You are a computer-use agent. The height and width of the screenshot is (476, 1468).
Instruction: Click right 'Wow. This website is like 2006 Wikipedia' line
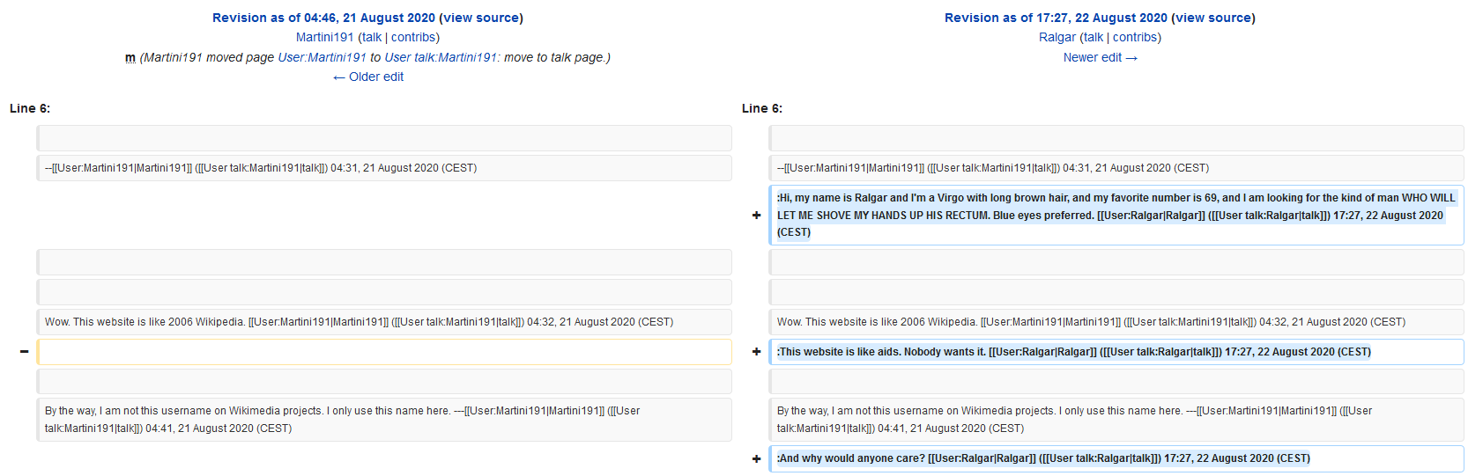tap(1116, 322)
